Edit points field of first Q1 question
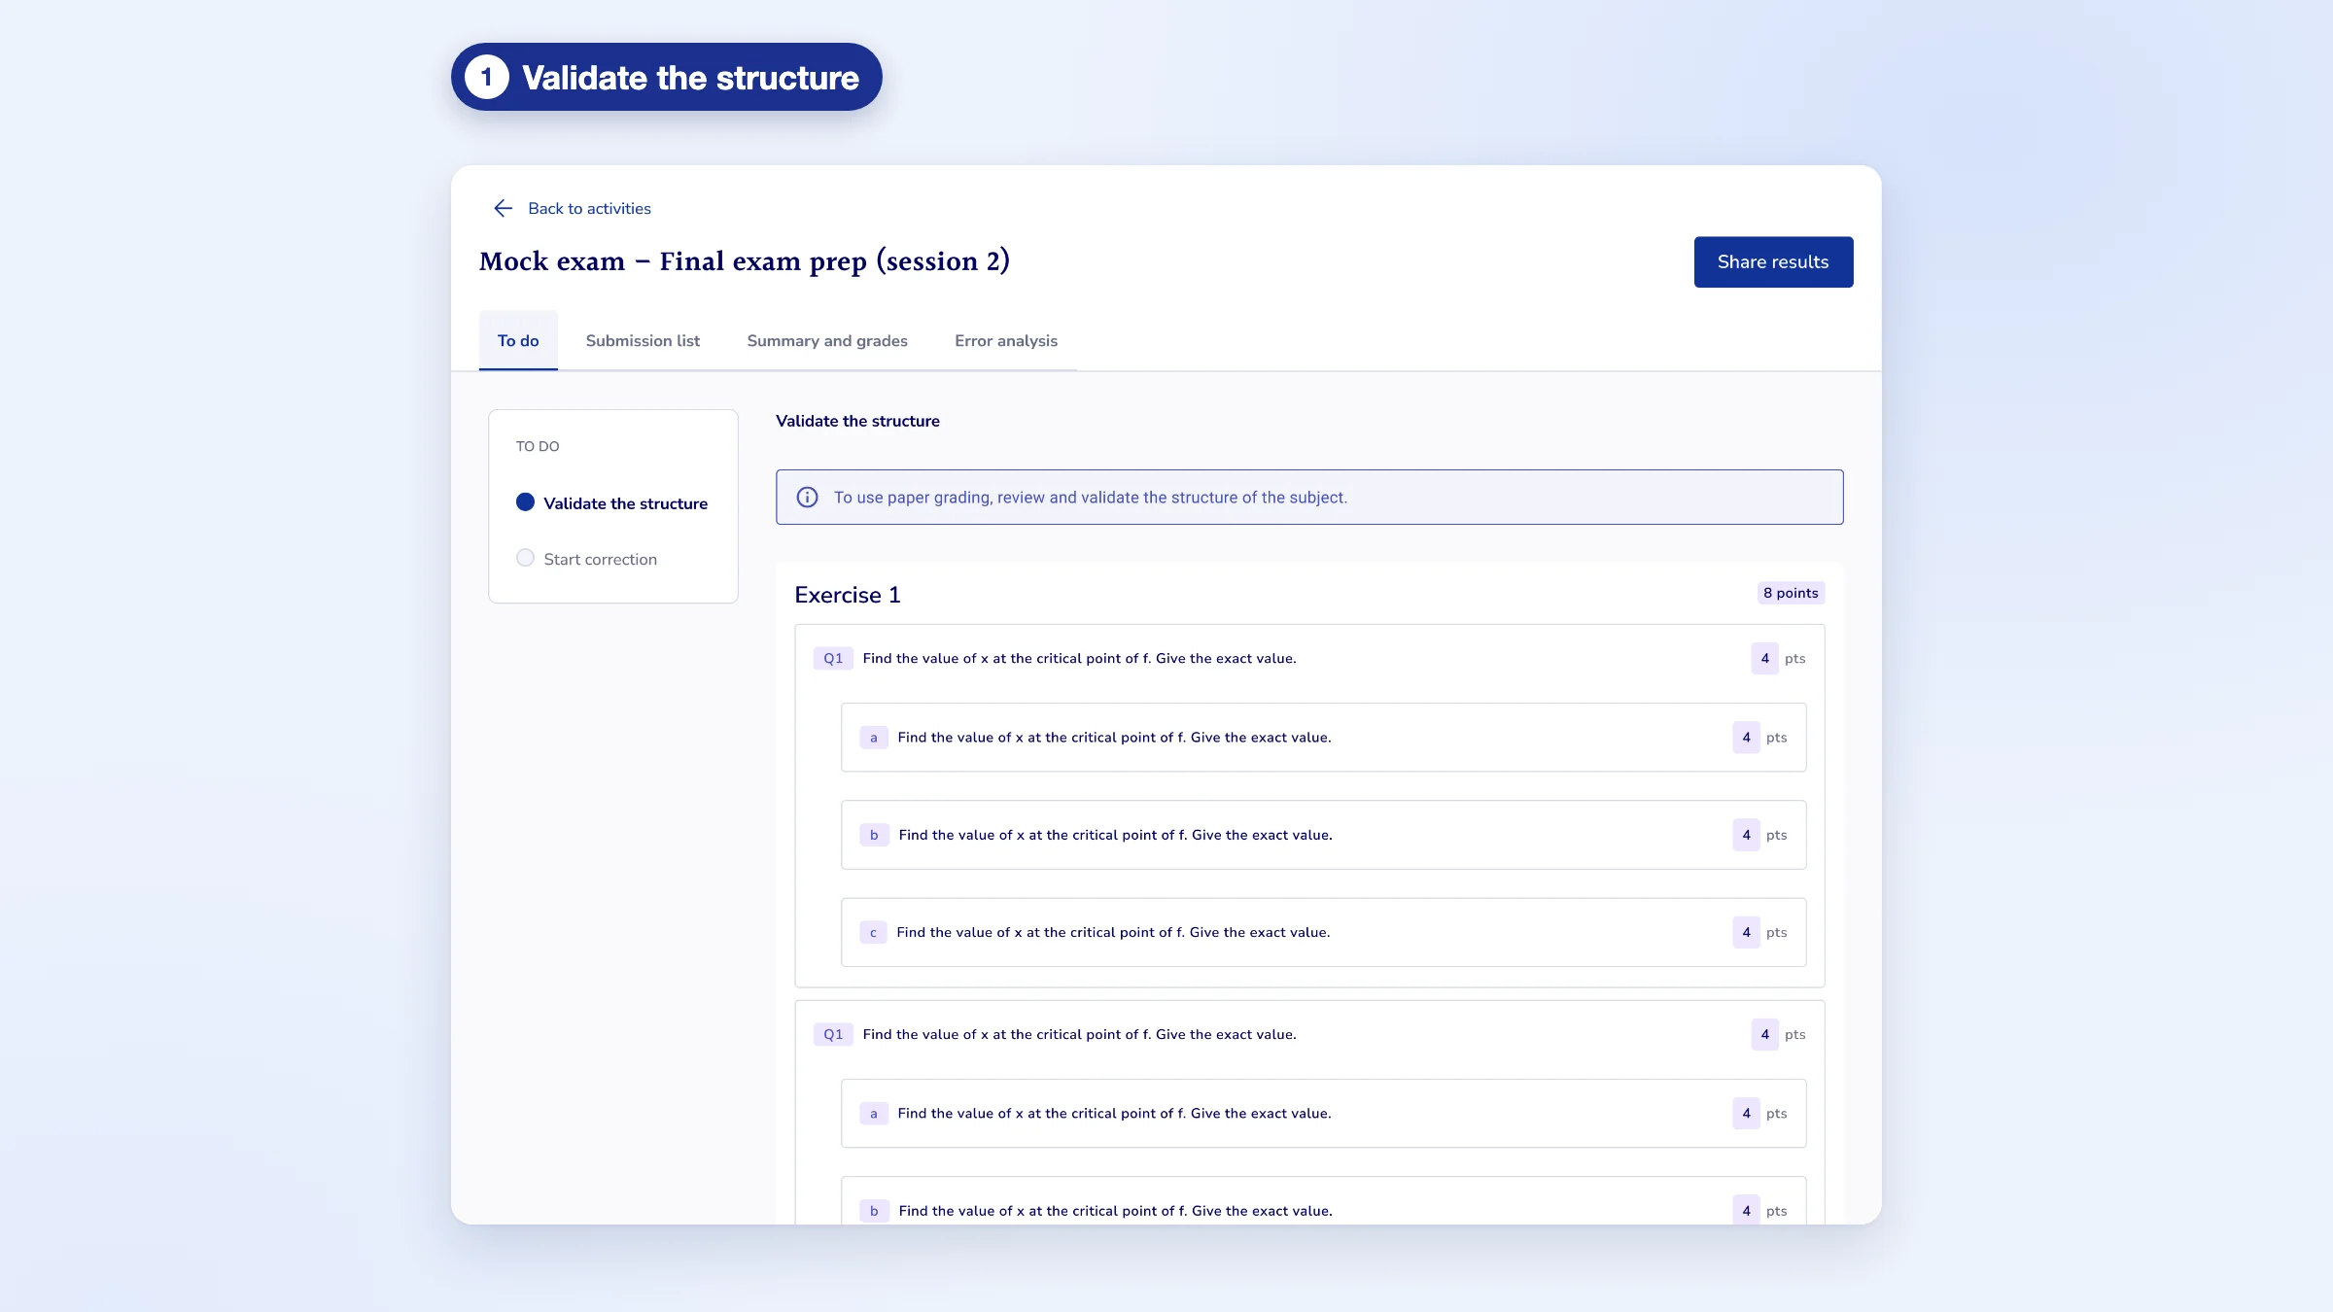Viewport: 2333px width, 1312px height. pyautogui.click(x=1765, y=658)
